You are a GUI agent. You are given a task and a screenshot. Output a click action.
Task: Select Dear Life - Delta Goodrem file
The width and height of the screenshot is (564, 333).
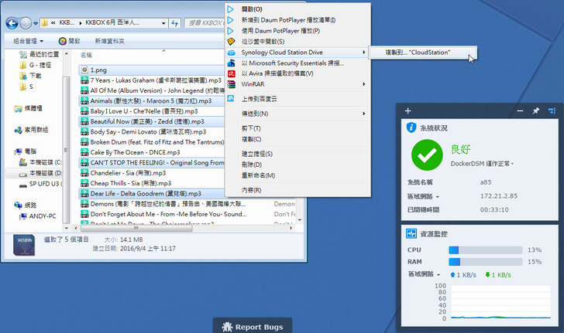[x=152, y=193]
